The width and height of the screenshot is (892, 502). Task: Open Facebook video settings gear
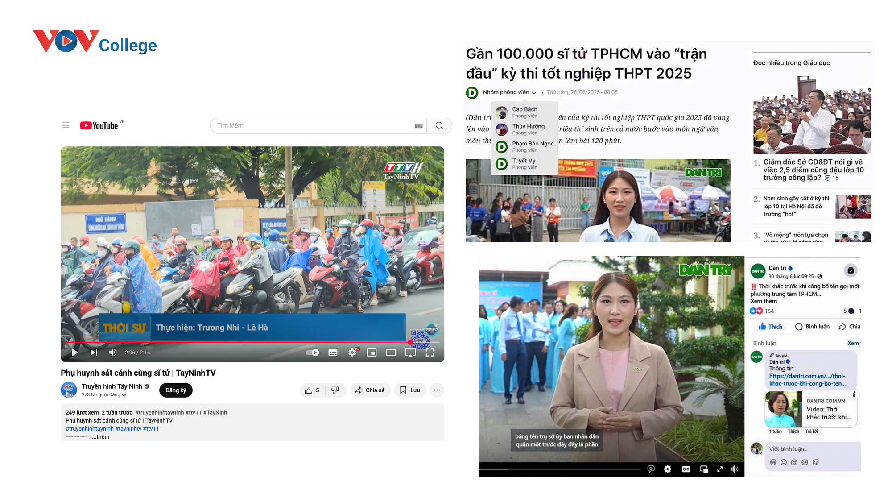(668, 469)
